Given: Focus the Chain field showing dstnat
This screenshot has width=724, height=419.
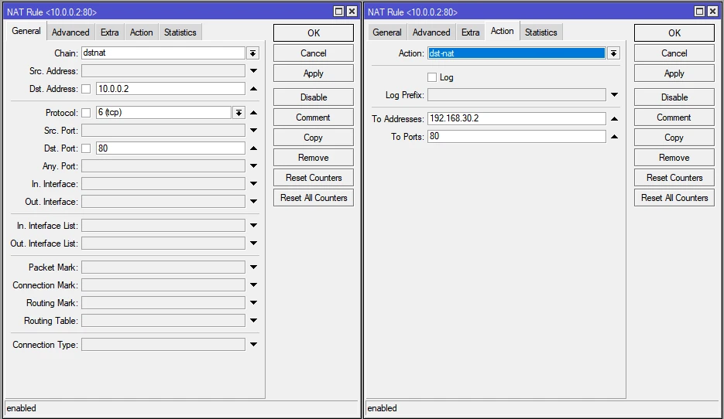Looking at the screenshot, I should tap(163, 53).
